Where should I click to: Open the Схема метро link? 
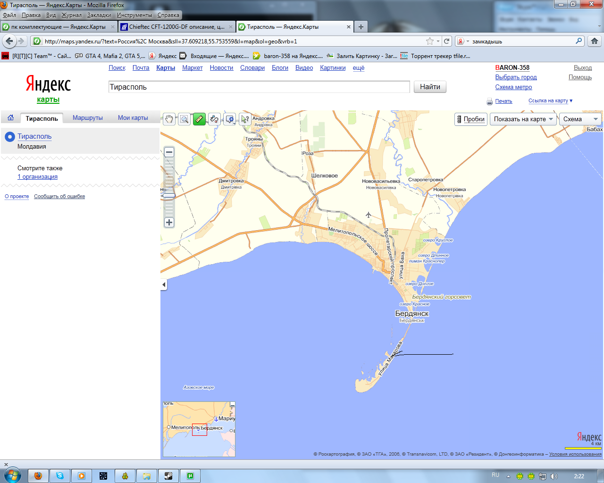tap(513, 87)
